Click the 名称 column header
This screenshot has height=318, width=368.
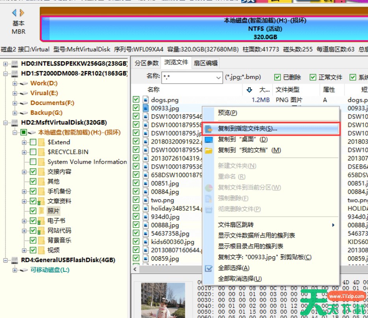[154, 90]
